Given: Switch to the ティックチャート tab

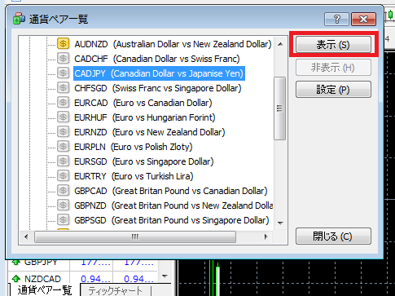Looking at the screenshot, I should click(x=116, y=290).
